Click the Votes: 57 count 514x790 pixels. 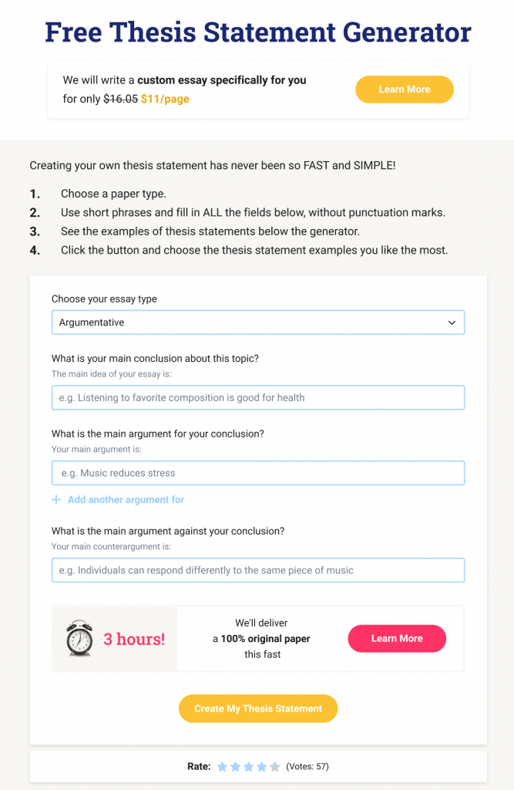[307, 766]
